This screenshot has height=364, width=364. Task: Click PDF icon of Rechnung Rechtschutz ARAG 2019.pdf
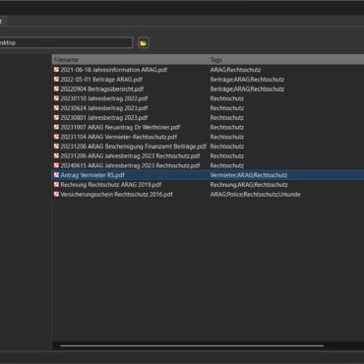[x=56, y=185]
